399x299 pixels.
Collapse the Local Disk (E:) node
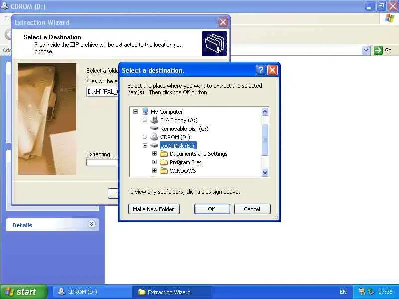[145, 145]
